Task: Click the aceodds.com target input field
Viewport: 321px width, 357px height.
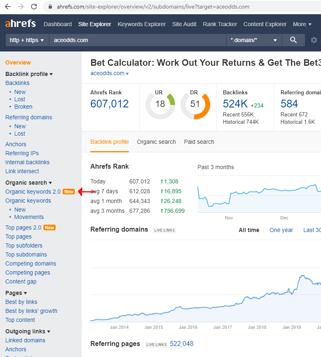Action: coord(137,40)
